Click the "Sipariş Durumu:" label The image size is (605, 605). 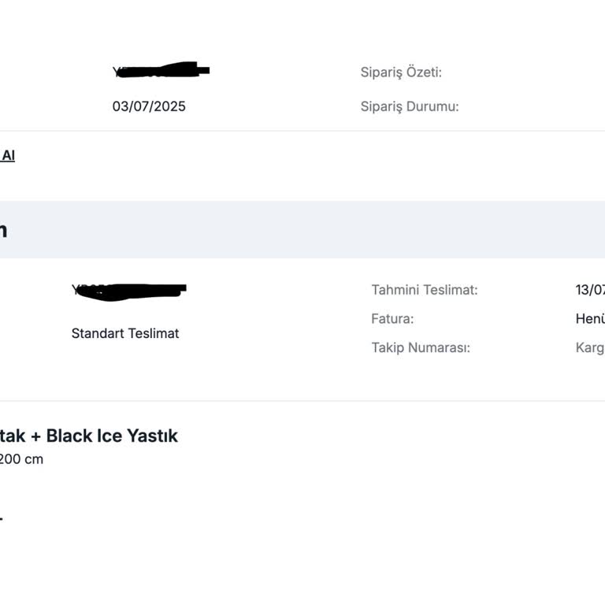(x=410, y=106)
